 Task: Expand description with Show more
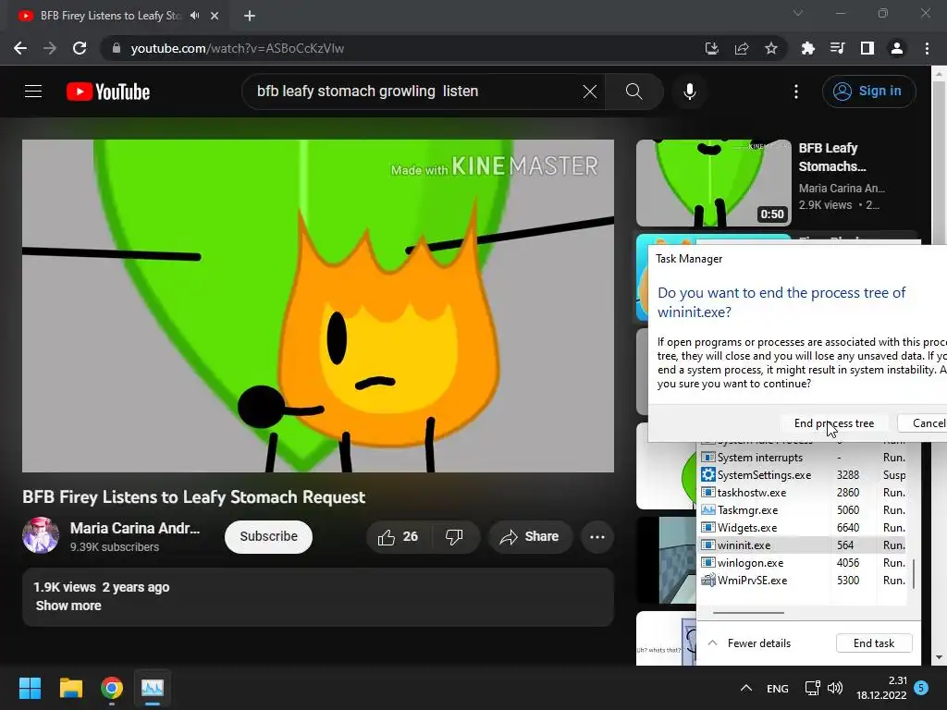68,606
